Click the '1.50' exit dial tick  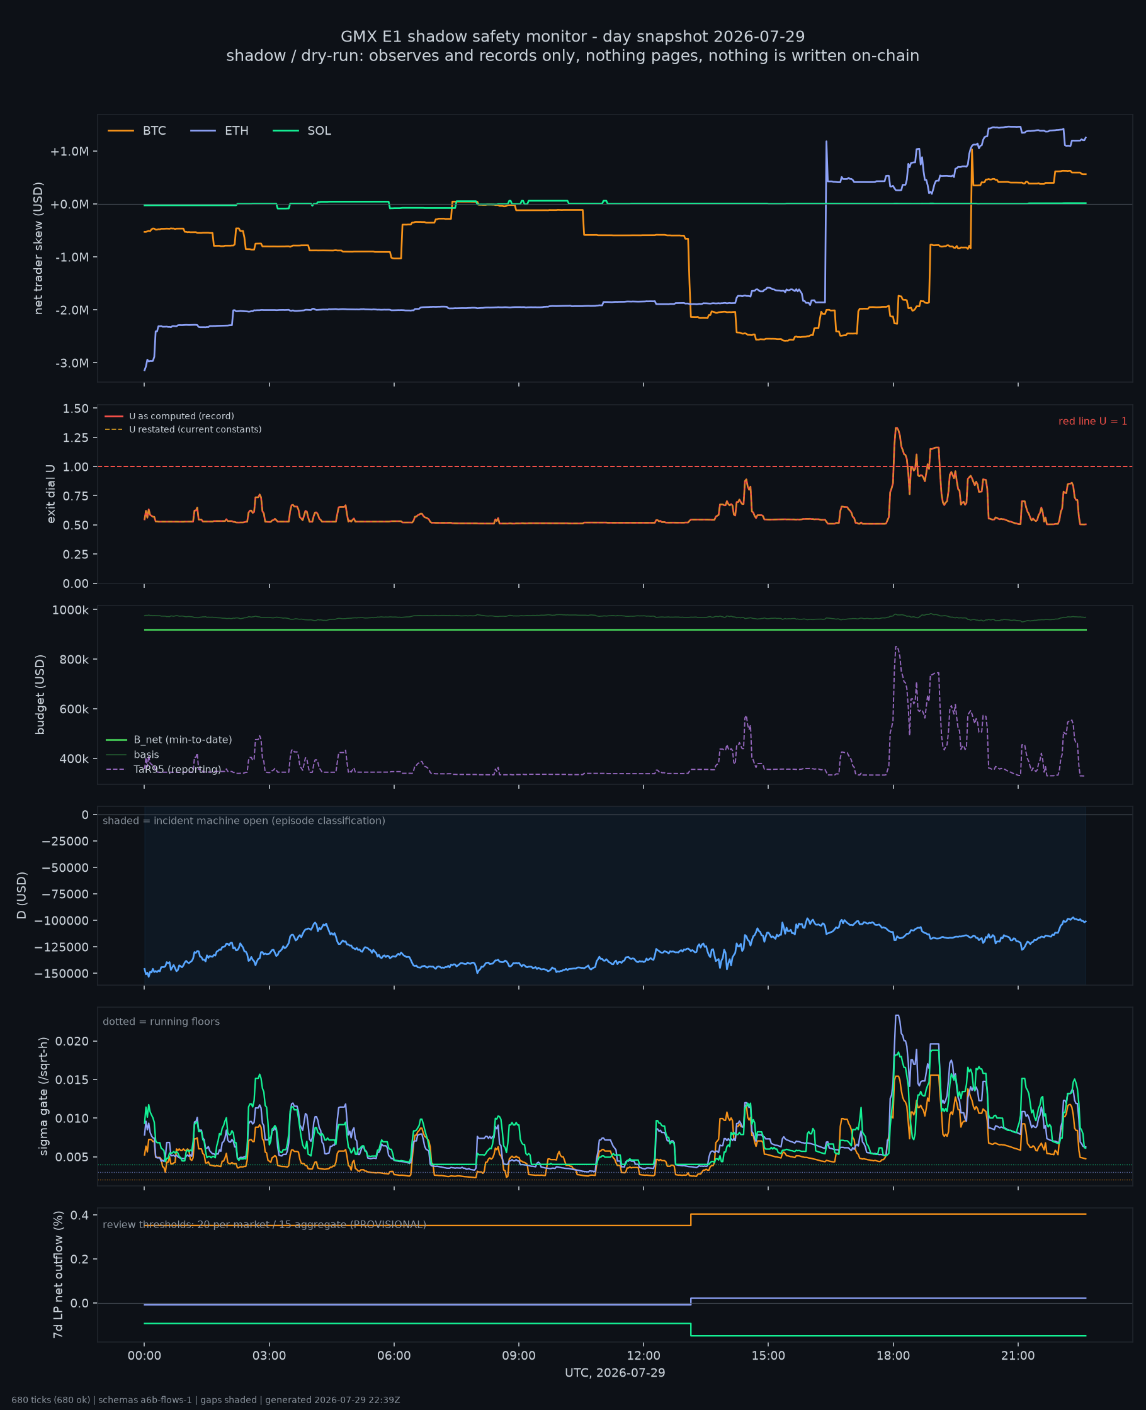click(x=76, y=409)
